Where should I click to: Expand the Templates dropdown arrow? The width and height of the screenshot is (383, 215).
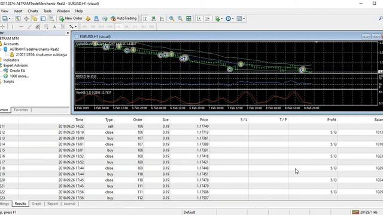tap(244, 19)
